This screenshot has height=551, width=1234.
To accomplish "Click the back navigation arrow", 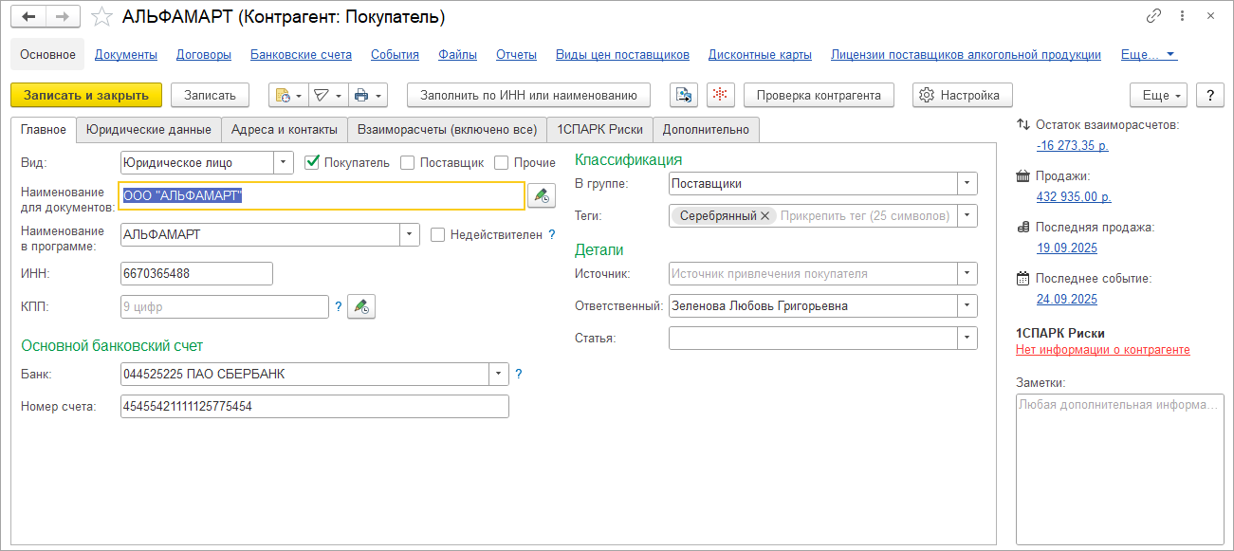I will tap(29, 17).
